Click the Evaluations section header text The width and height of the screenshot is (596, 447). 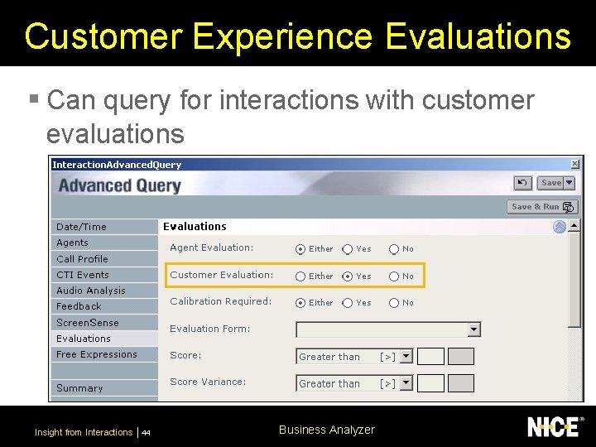pyautogui.click(x=195, y=227)
